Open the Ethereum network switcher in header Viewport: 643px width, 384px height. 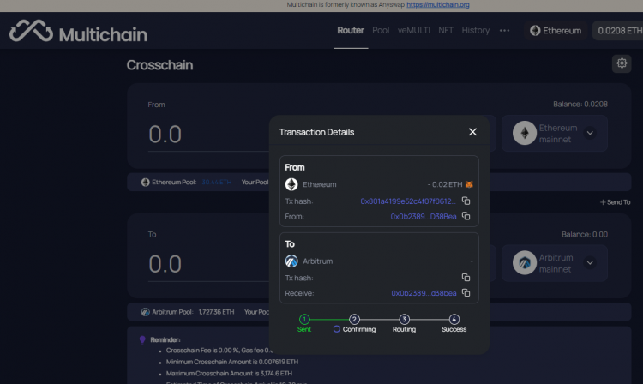(555, 31)
